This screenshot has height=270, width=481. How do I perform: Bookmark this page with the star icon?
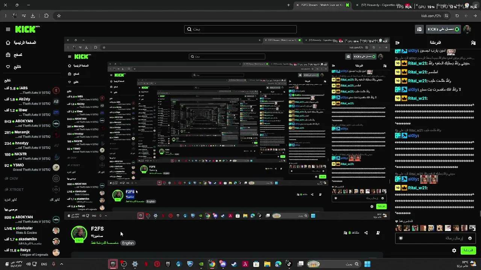pos(59,16)
